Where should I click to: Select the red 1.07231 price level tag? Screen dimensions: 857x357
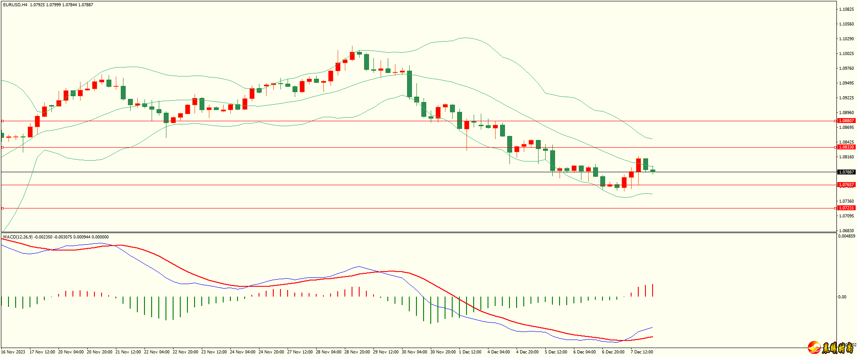pos(846,208)
